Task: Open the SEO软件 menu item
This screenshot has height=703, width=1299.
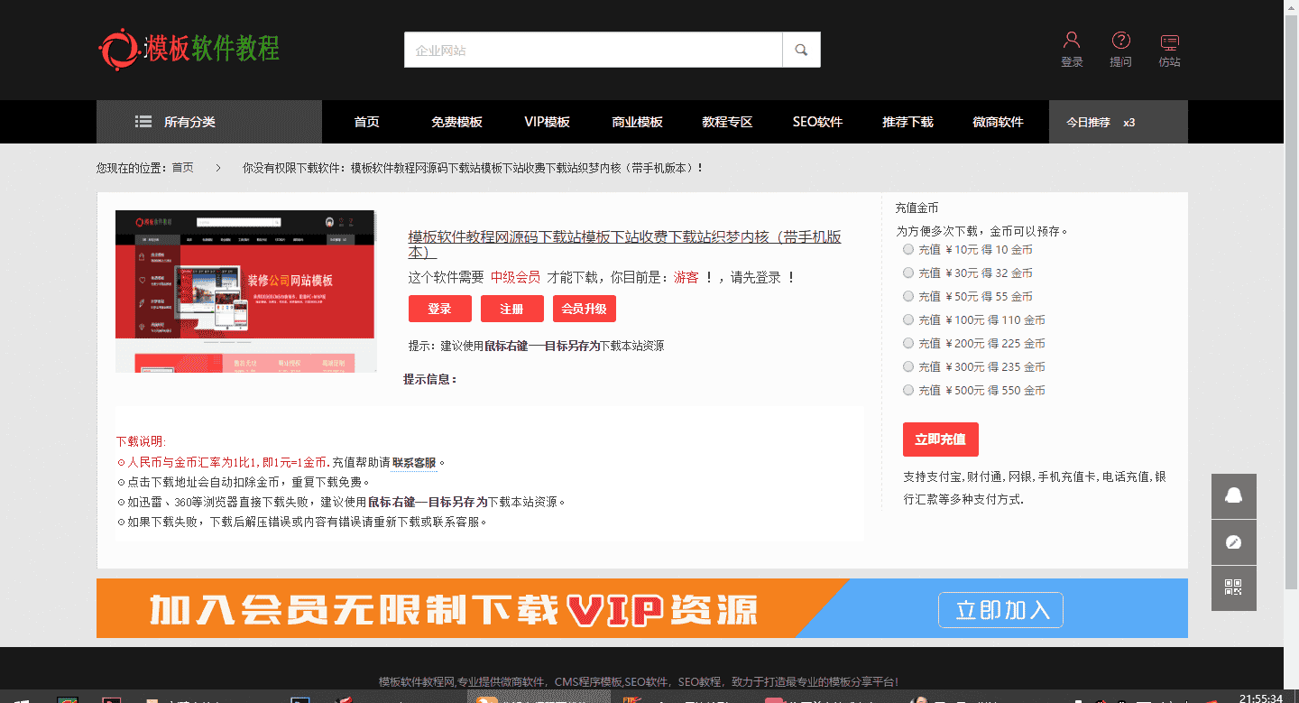Action: pyautogui.click(x=817, y=121)
